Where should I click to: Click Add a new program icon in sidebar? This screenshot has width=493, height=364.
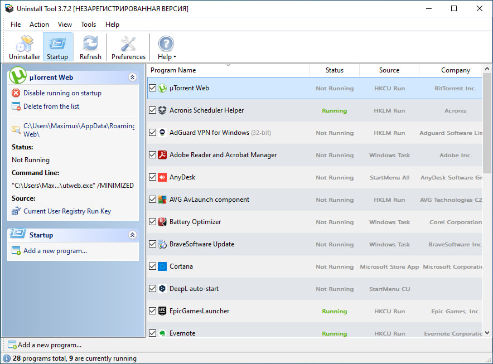16,251
